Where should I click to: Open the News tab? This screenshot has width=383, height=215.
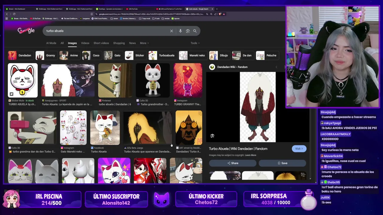[132, 43]
